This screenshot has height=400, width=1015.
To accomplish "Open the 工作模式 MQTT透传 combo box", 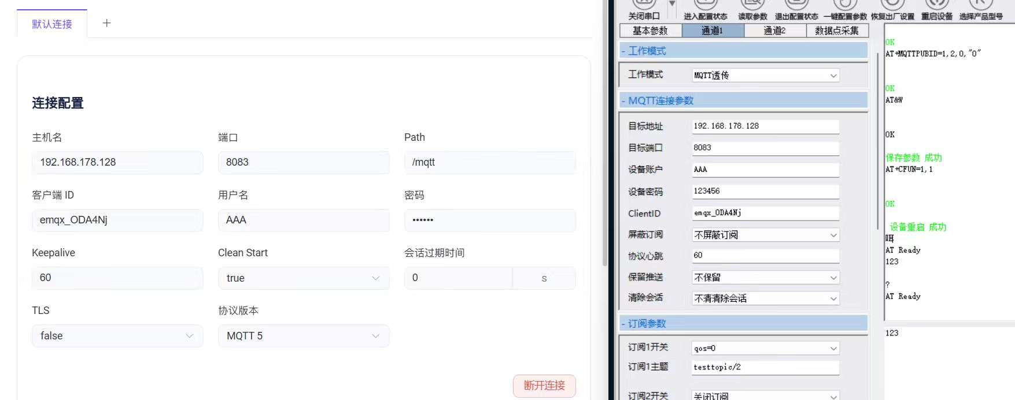I will 765,76.
